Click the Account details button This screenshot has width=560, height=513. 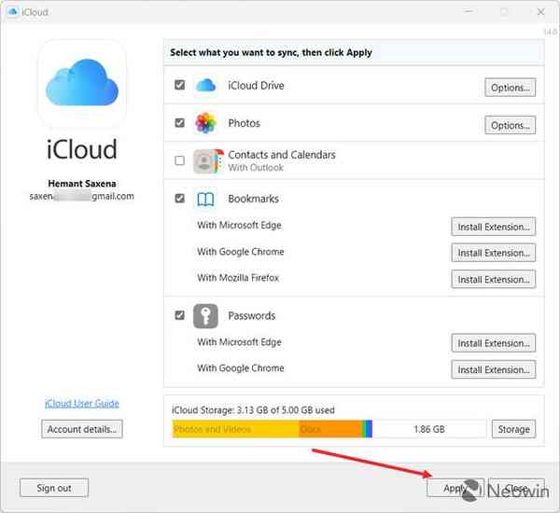point(82,429)
